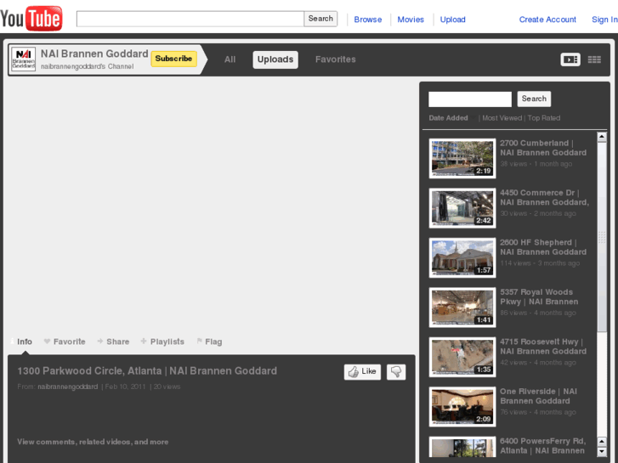Viewport: 618px width, 463px height.
Task: Open the Browse link
Action: pos(368,20)
